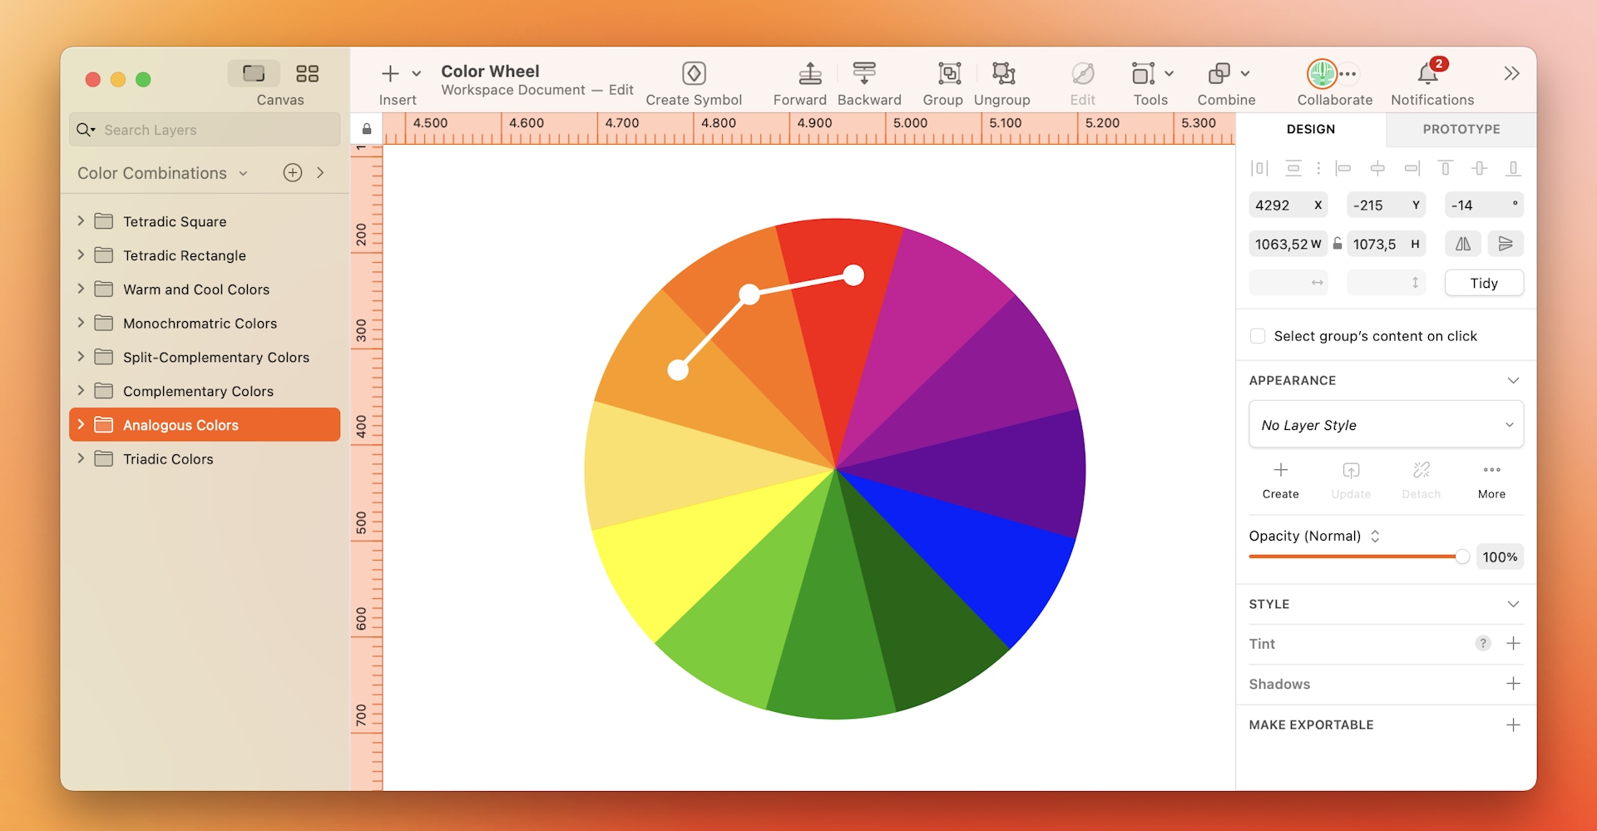Select the Design tab
Viewport: 1597px width, 831px height.
click(1310, 129)
